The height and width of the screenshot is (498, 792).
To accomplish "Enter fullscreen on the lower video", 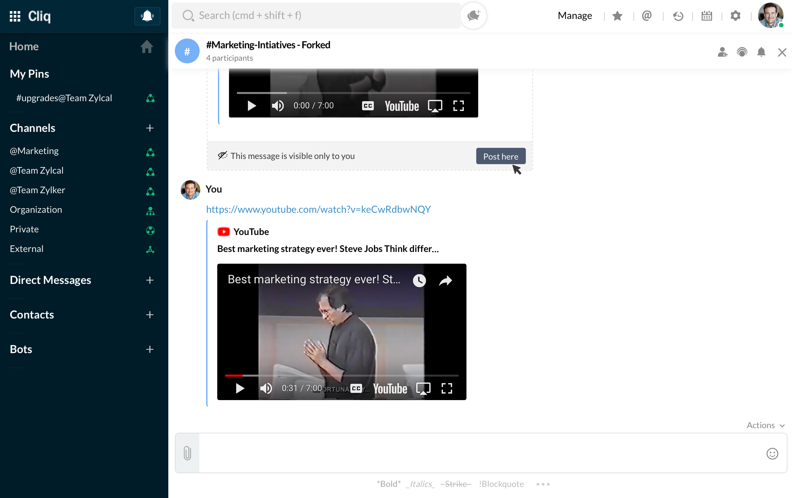I will pyautogui.click(x=447, y=388).
